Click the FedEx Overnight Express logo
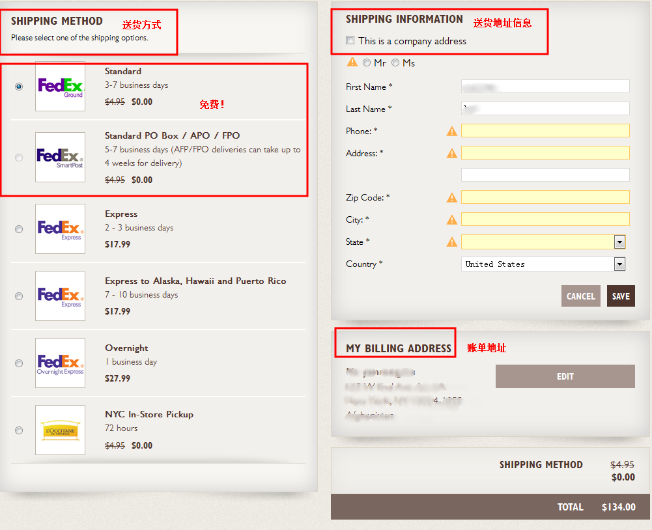This screenshot has height=530, width=652. 60,363
